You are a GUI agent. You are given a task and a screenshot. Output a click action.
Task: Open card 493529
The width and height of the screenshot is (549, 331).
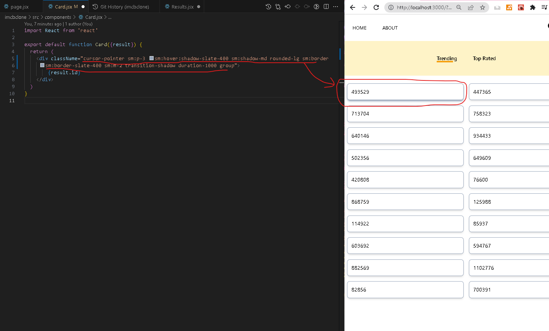[x=405, y=92]
